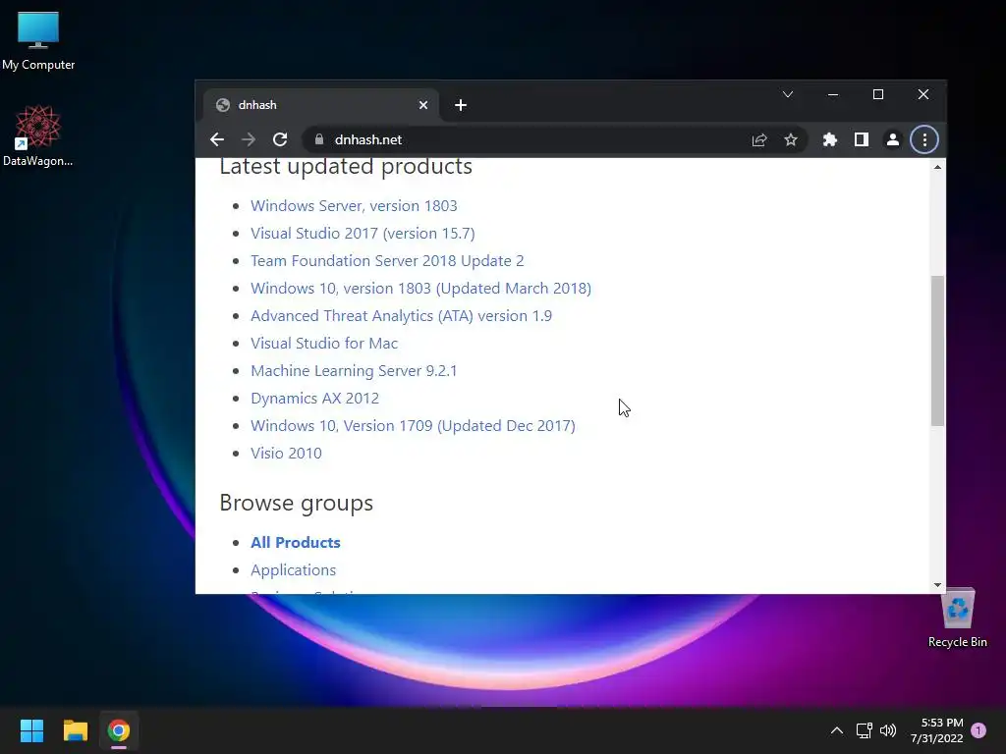
Task: Open Advanced Threat Analytics version 1.9
Action: point(401,316)
